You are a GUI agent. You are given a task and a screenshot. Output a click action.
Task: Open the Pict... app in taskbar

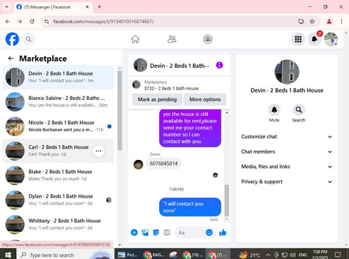(127, 255)
